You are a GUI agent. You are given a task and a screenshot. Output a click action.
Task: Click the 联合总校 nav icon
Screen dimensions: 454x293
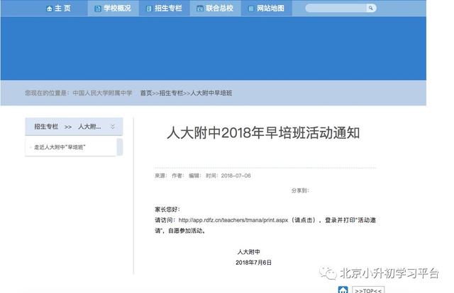tap(199, 8)
